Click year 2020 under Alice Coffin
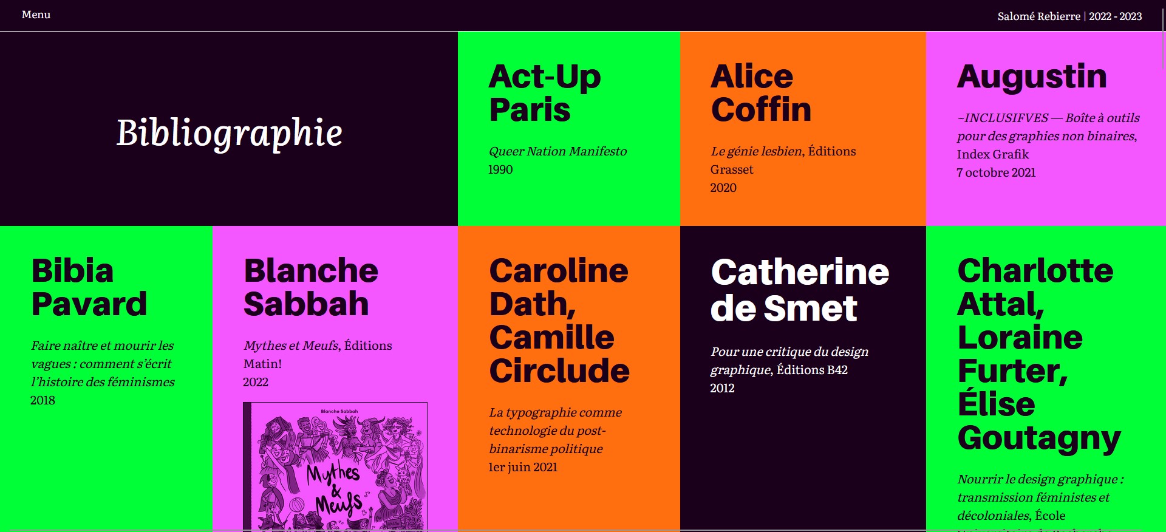The height and width of the screenshot is (532, 1166). pyautogui.click(x=723, y=188)
